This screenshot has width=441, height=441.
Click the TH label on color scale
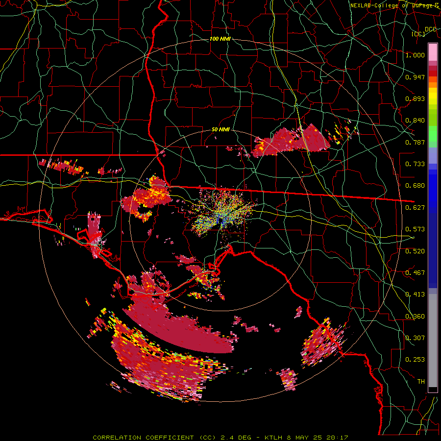(x=421, y=382)
